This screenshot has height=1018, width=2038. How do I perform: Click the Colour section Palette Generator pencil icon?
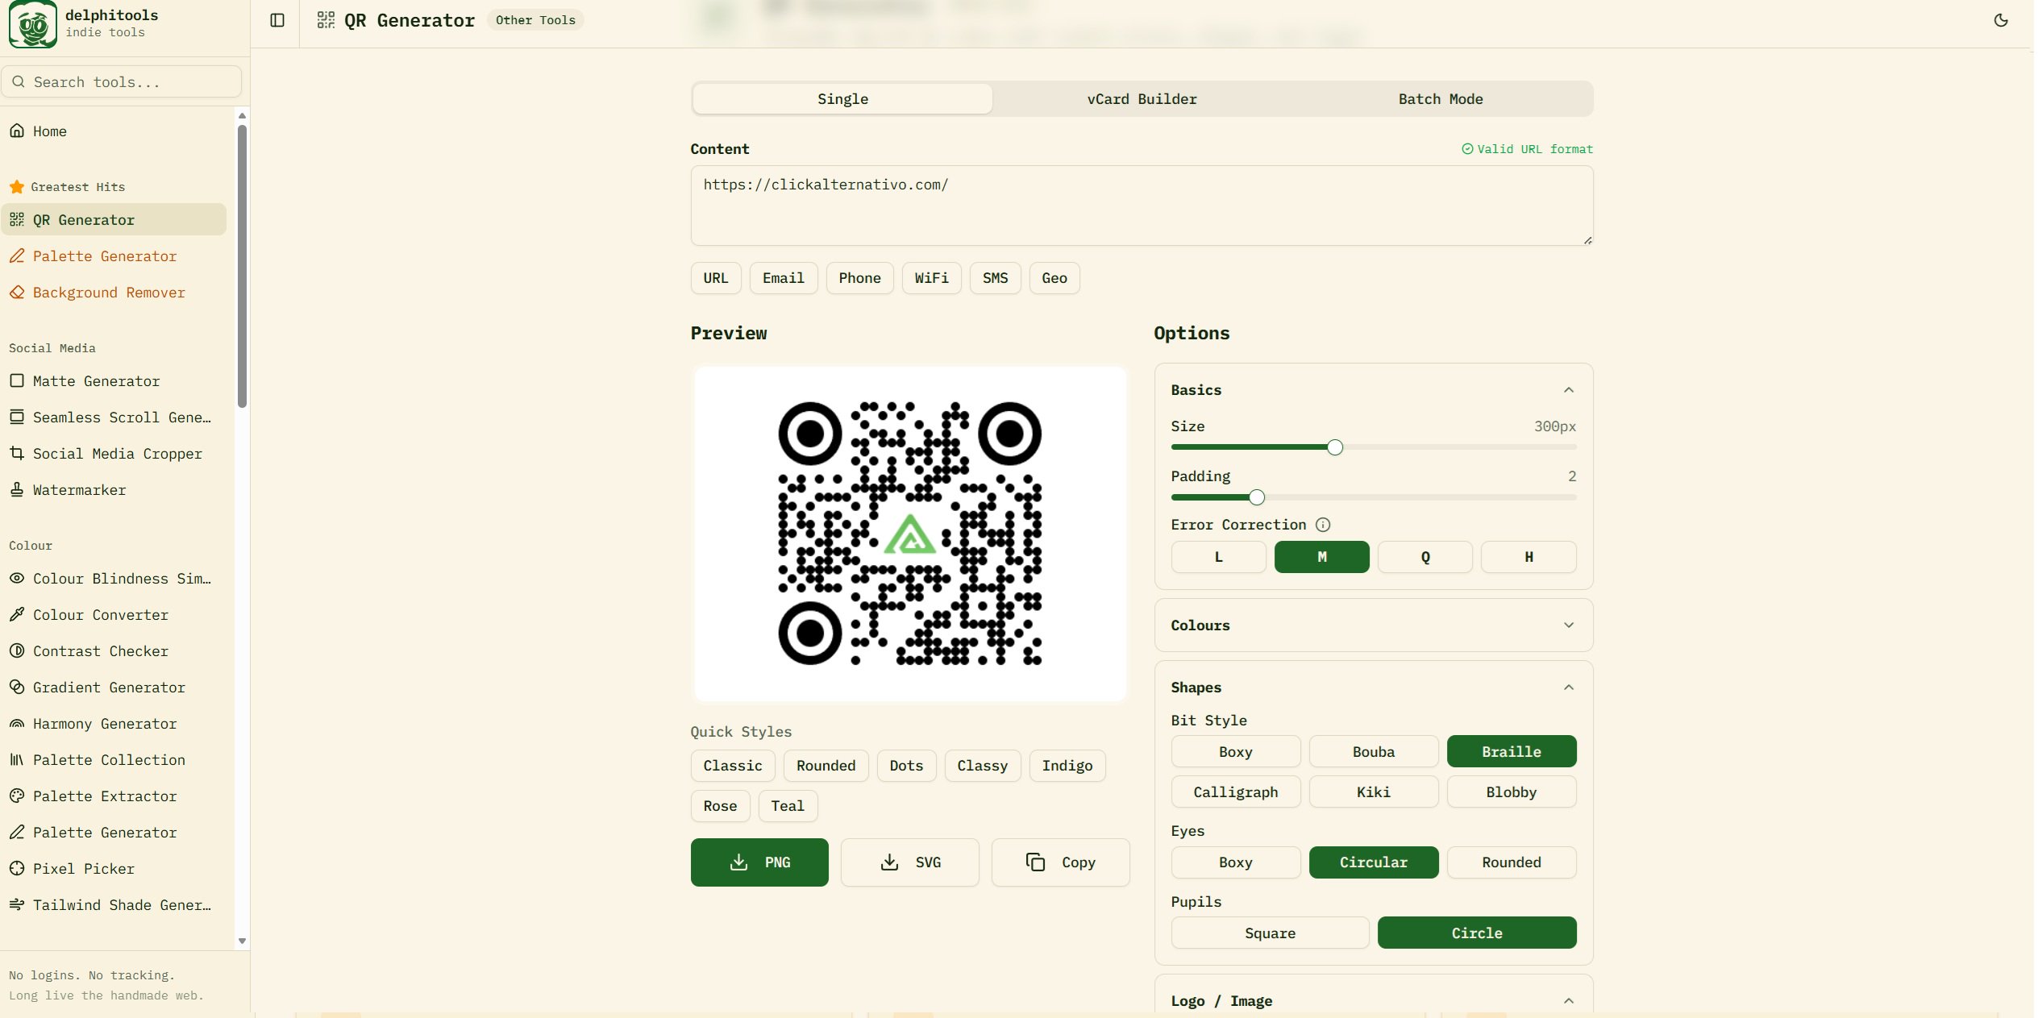click(17, 832)
